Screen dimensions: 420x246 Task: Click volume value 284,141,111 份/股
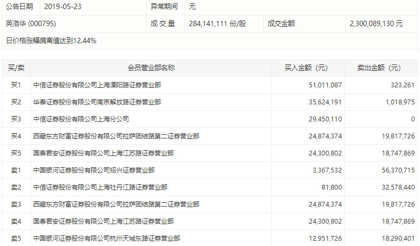[x=217, y=23]
